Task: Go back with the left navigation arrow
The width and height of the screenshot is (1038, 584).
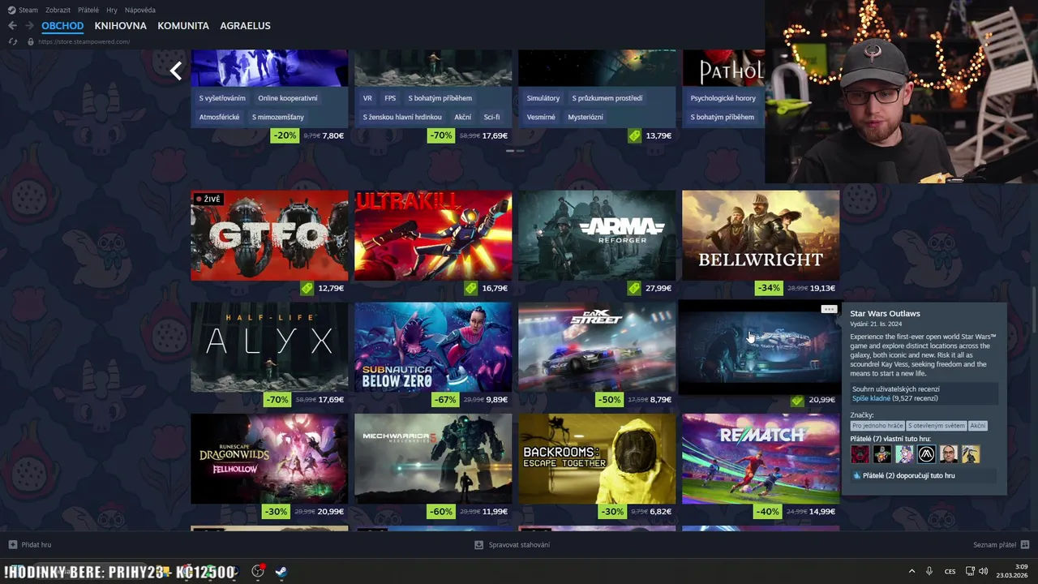Action: [x=12, y=26]
